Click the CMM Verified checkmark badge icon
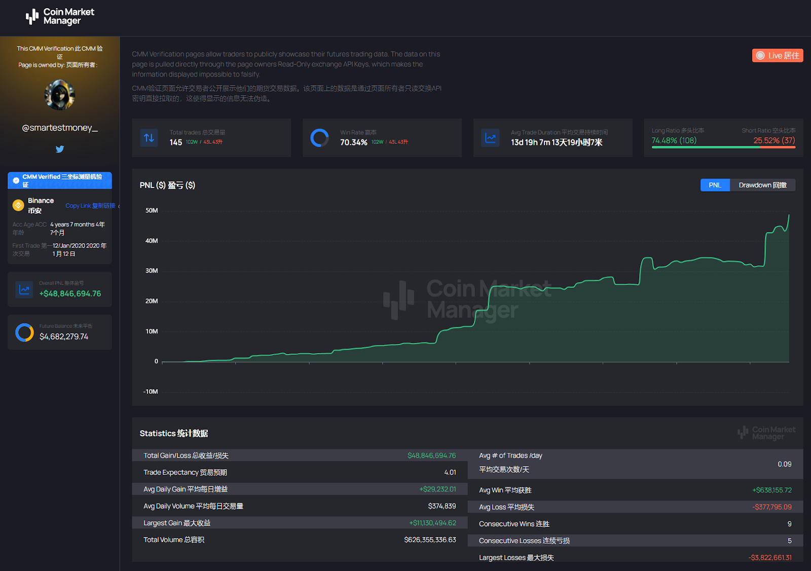This screenshot has height=571, width=811. (16, 180)
